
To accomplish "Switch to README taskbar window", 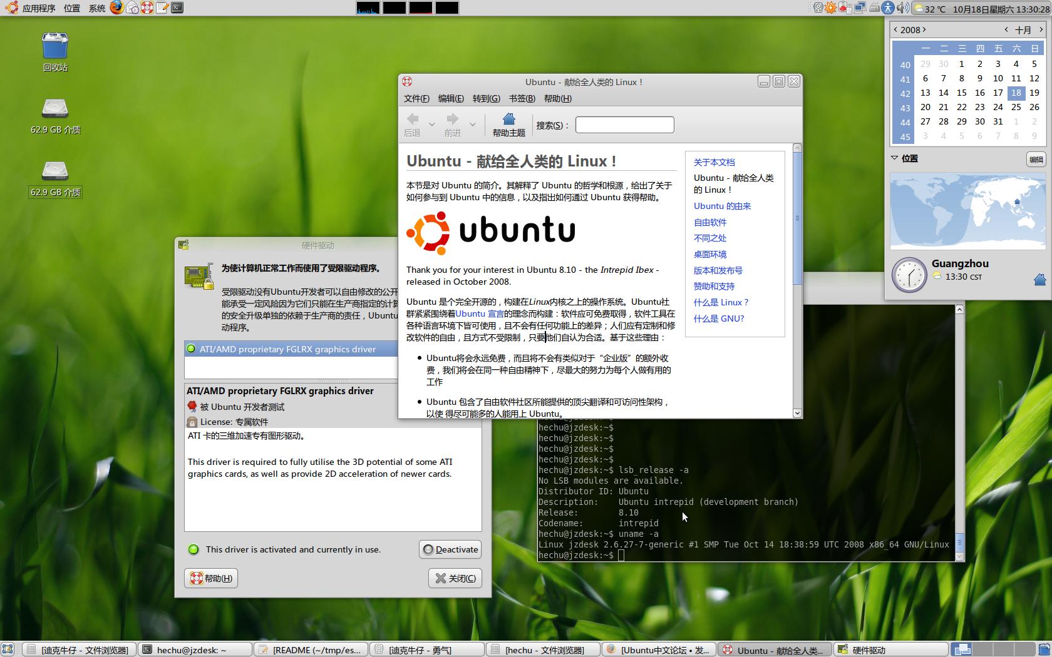I will [311, 649].
